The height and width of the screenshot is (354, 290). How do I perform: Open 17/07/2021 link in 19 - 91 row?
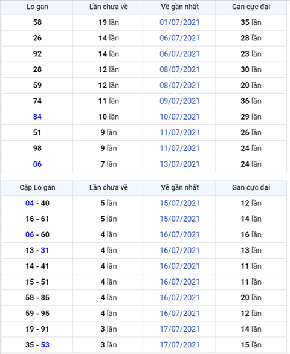[179, 329]
